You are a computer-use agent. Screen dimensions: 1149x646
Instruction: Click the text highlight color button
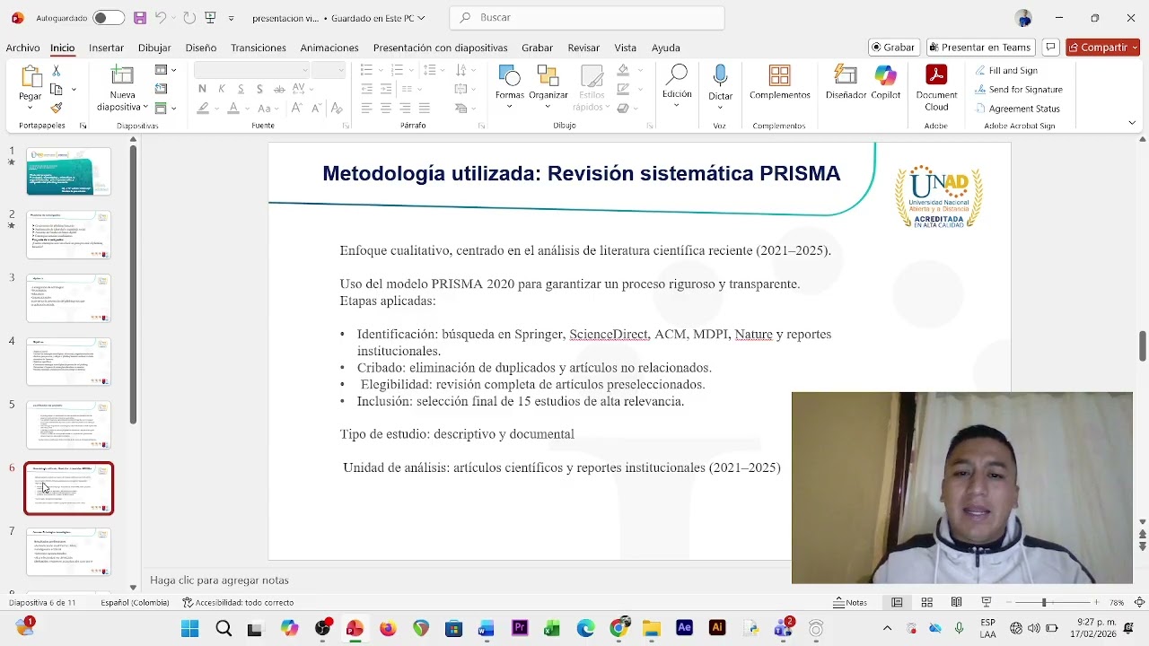(x=203, y=108)
